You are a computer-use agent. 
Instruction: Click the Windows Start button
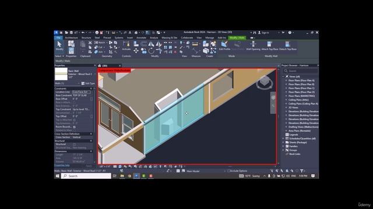click(x=57, y=176)
